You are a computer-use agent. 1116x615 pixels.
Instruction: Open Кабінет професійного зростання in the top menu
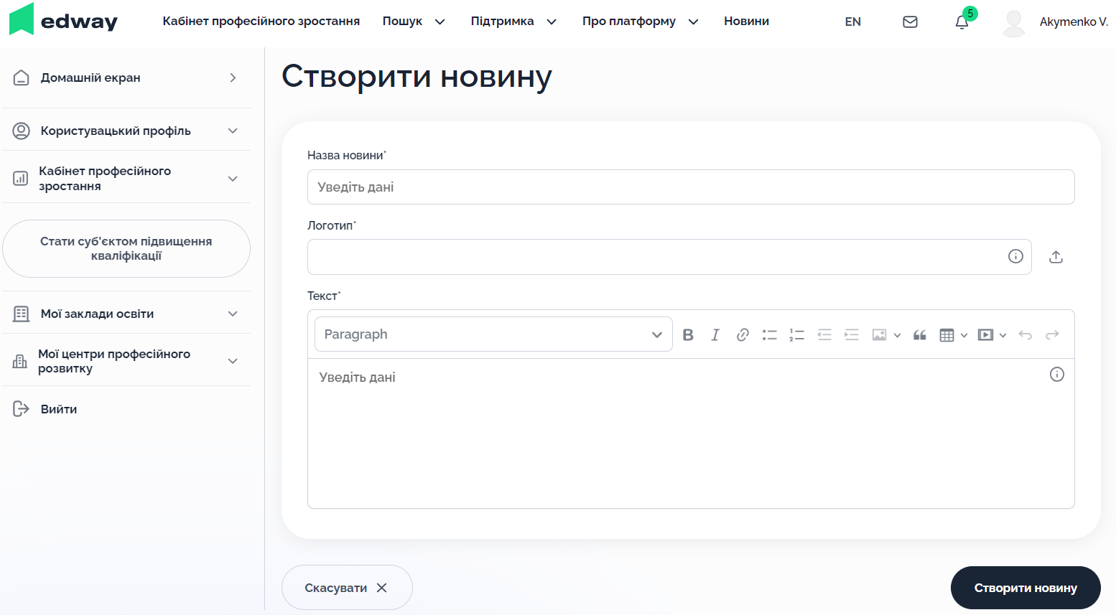(x=261, y=22)
